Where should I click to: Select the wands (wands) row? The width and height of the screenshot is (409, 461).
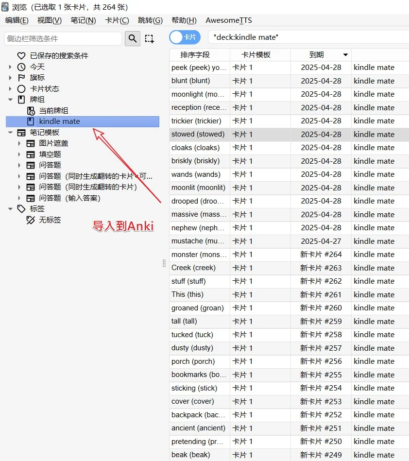point(289,174)
